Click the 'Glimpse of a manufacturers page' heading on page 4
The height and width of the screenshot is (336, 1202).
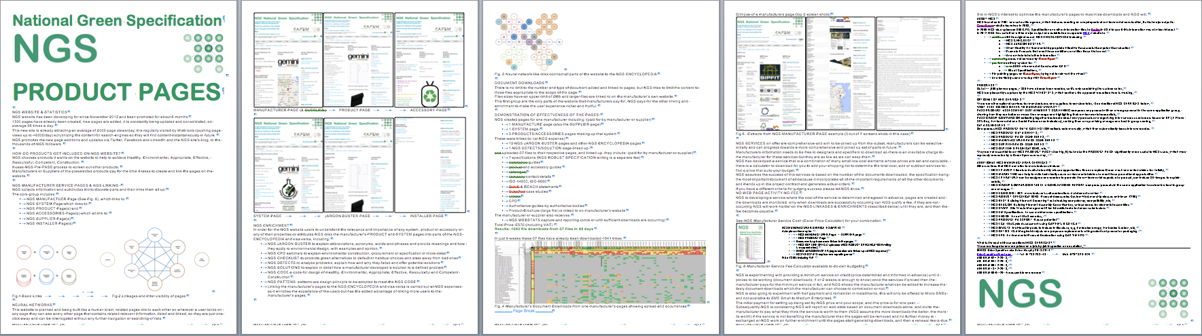pos(783,14)
